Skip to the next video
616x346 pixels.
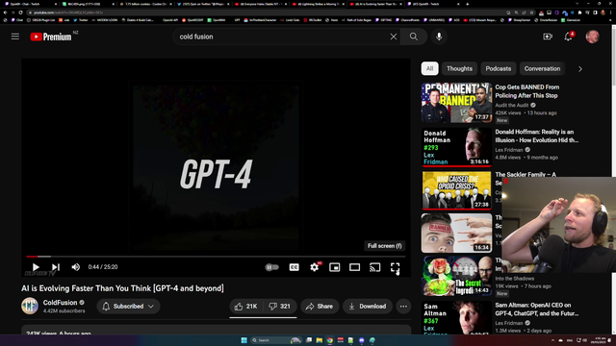pos(56,267)
